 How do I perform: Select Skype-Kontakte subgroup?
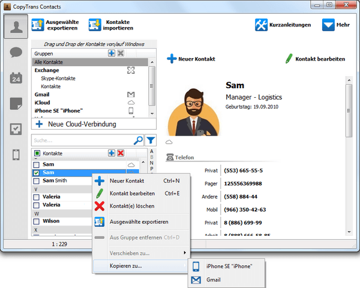58,79
